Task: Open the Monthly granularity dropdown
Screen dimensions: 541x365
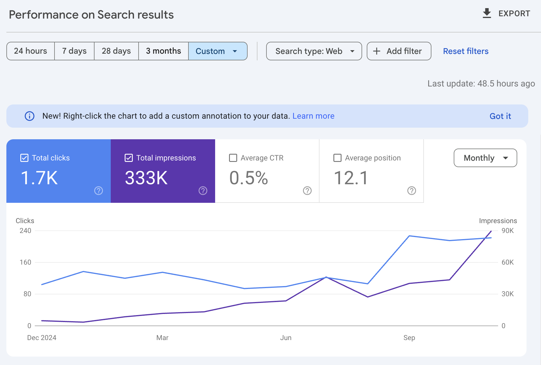Action: pos(485,158)
